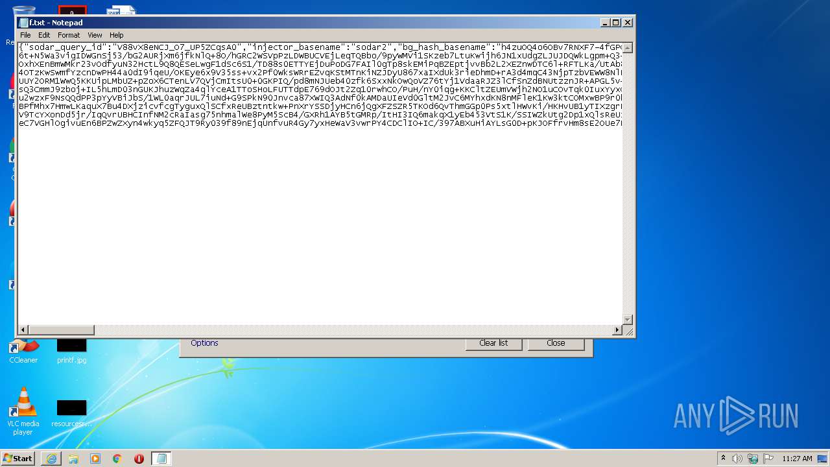
Task: Open the Edit menu in Notepad
Action: tap(44, 35)
